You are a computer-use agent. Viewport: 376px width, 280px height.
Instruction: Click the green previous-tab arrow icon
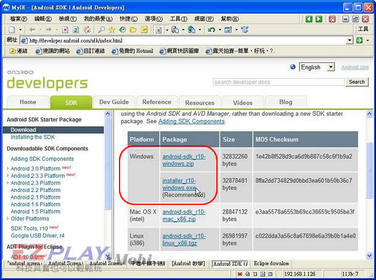(x=309, y=19)
